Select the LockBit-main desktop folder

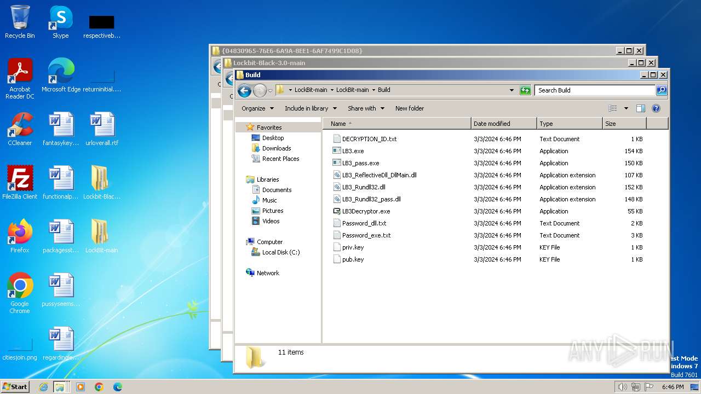(102, 236)
